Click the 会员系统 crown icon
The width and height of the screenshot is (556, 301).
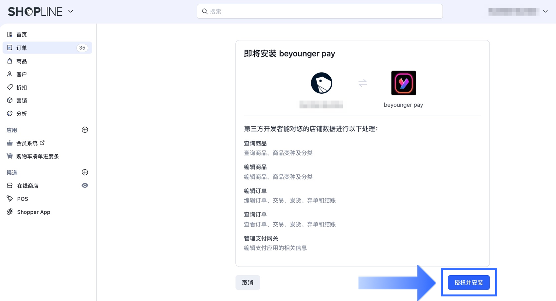click(10, 143)
